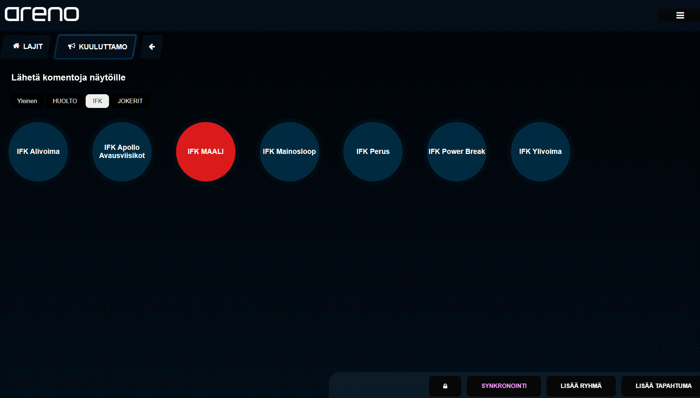
Task: Select the IFK tab
Action: (x=97, y=101)
